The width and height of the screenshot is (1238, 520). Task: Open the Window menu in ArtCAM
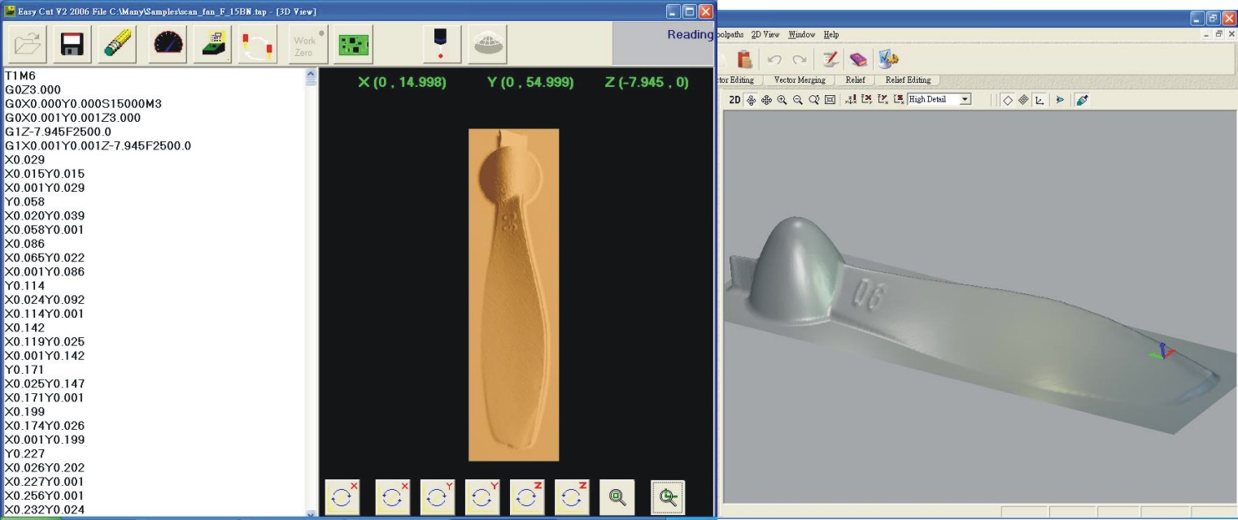(802, 35)
